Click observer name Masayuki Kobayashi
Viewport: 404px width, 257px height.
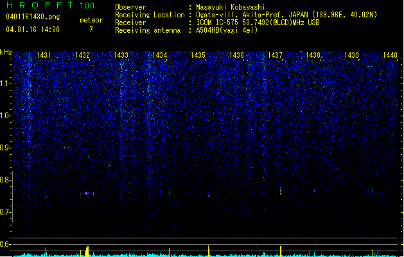point(231,7)
